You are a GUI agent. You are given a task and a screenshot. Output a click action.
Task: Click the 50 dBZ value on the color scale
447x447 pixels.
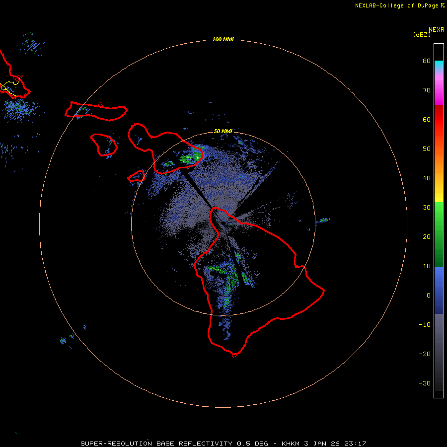(427, 149)
